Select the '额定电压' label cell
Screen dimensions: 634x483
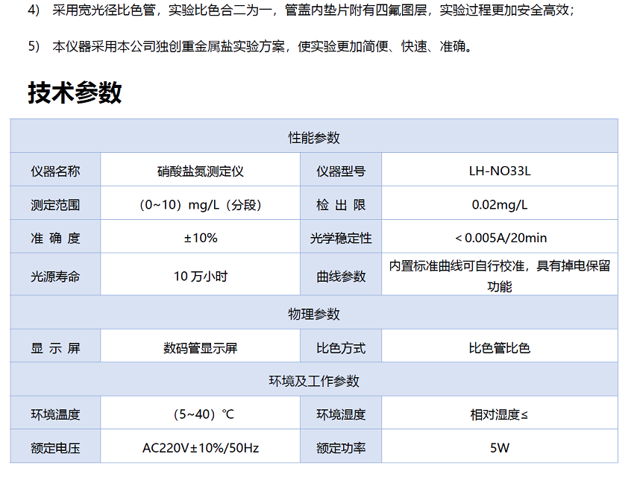[55, 446]
